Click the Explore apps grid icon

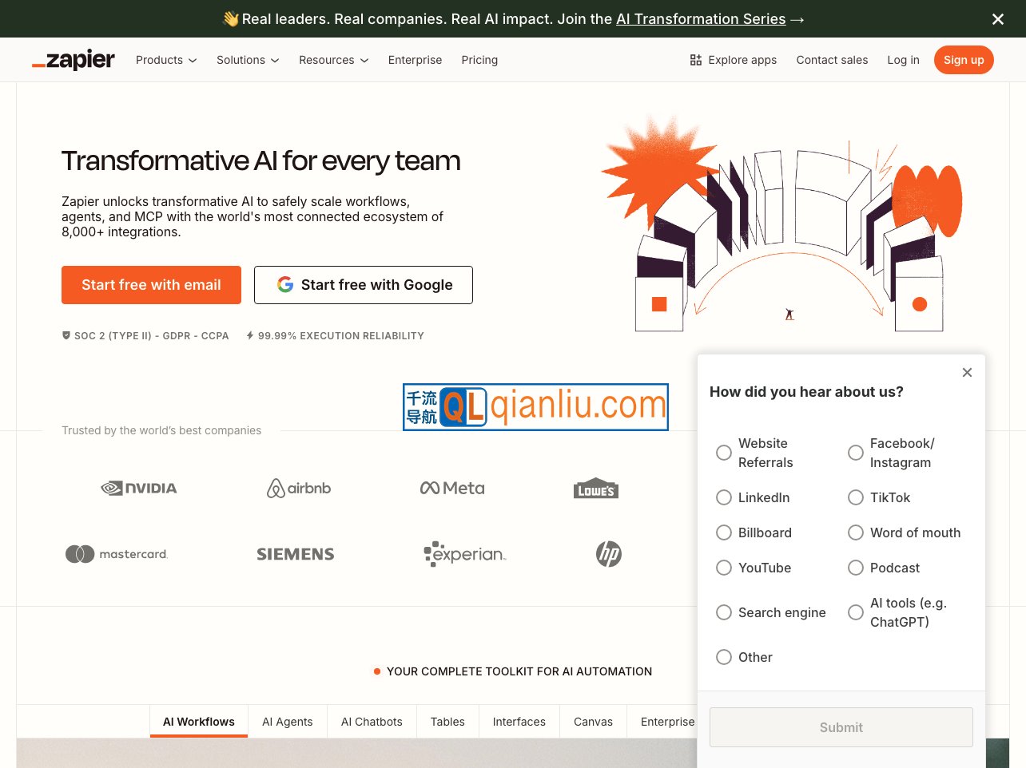(695, 60)
